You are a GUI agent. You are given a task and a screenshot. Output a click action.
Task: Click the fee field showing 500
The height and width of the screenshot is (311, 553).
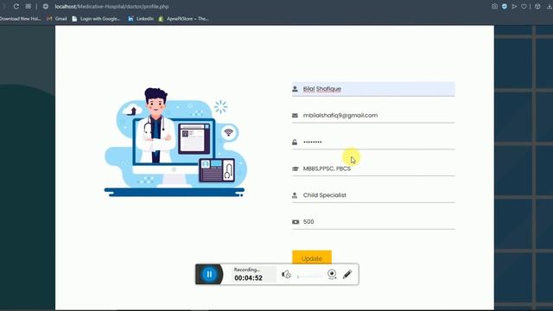pos(373,222)
